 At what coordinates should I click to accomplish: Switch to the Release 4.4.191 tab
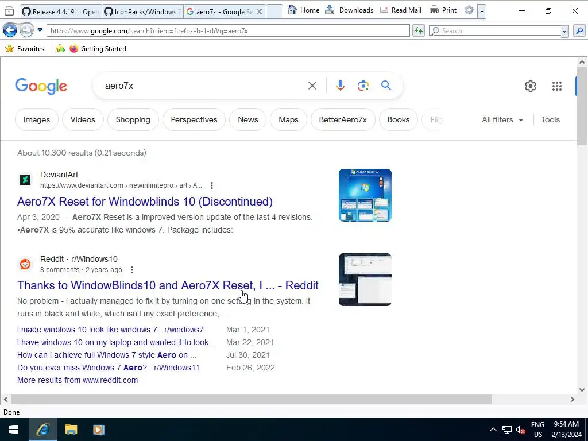(x=60, y=11)
